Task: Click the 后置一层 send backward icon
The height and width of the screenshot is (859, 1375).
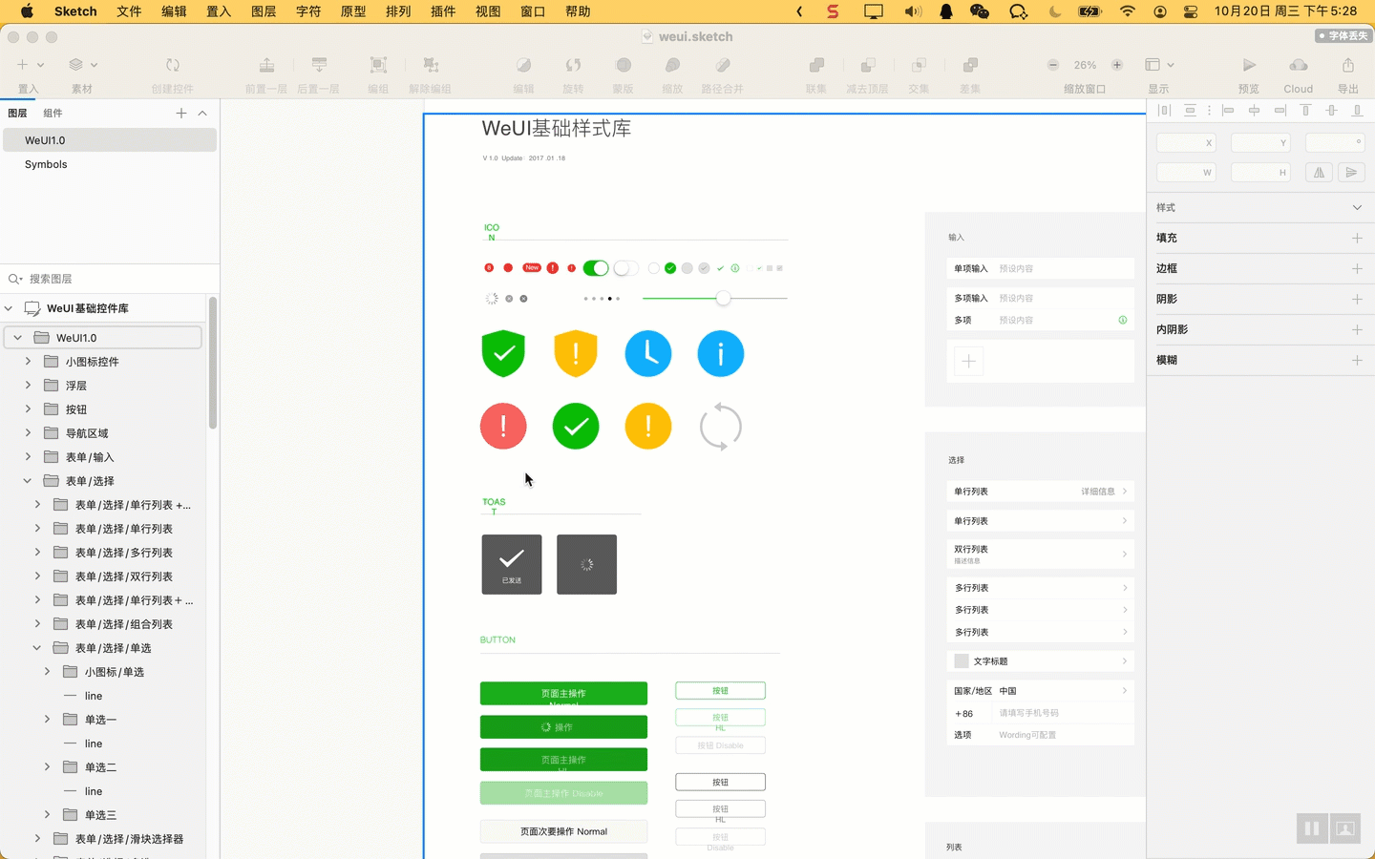Action: point(319,65)
